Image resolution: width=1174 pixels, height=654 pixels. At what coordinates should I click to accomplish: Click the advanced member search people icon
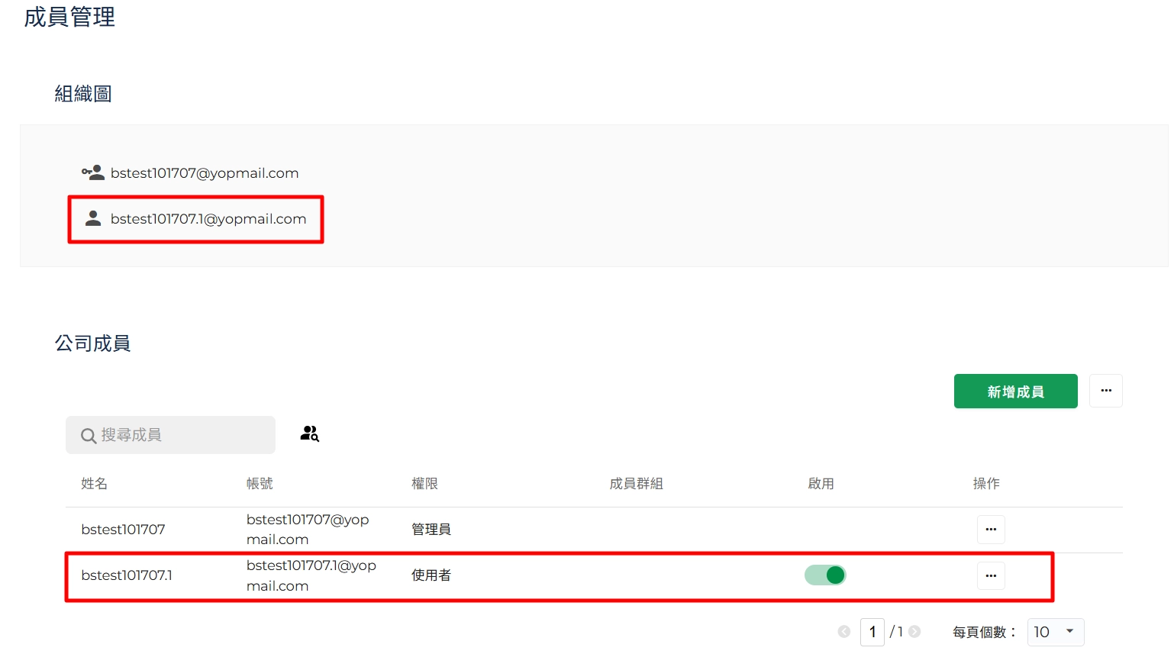tap(309, 434)
